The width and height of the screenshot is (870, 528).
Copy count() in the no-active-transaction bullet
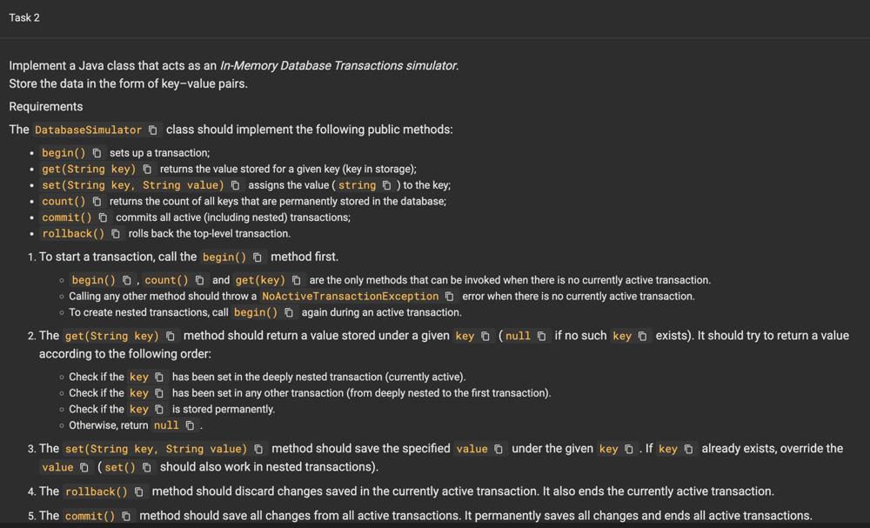tap(199, 280)
